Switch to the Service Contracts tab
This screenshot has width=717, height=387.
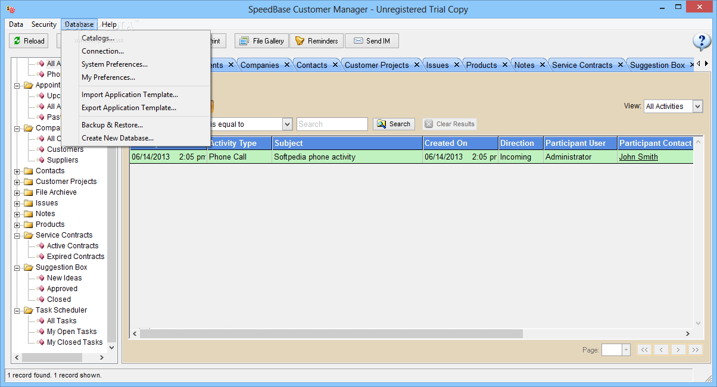[582, 65]
